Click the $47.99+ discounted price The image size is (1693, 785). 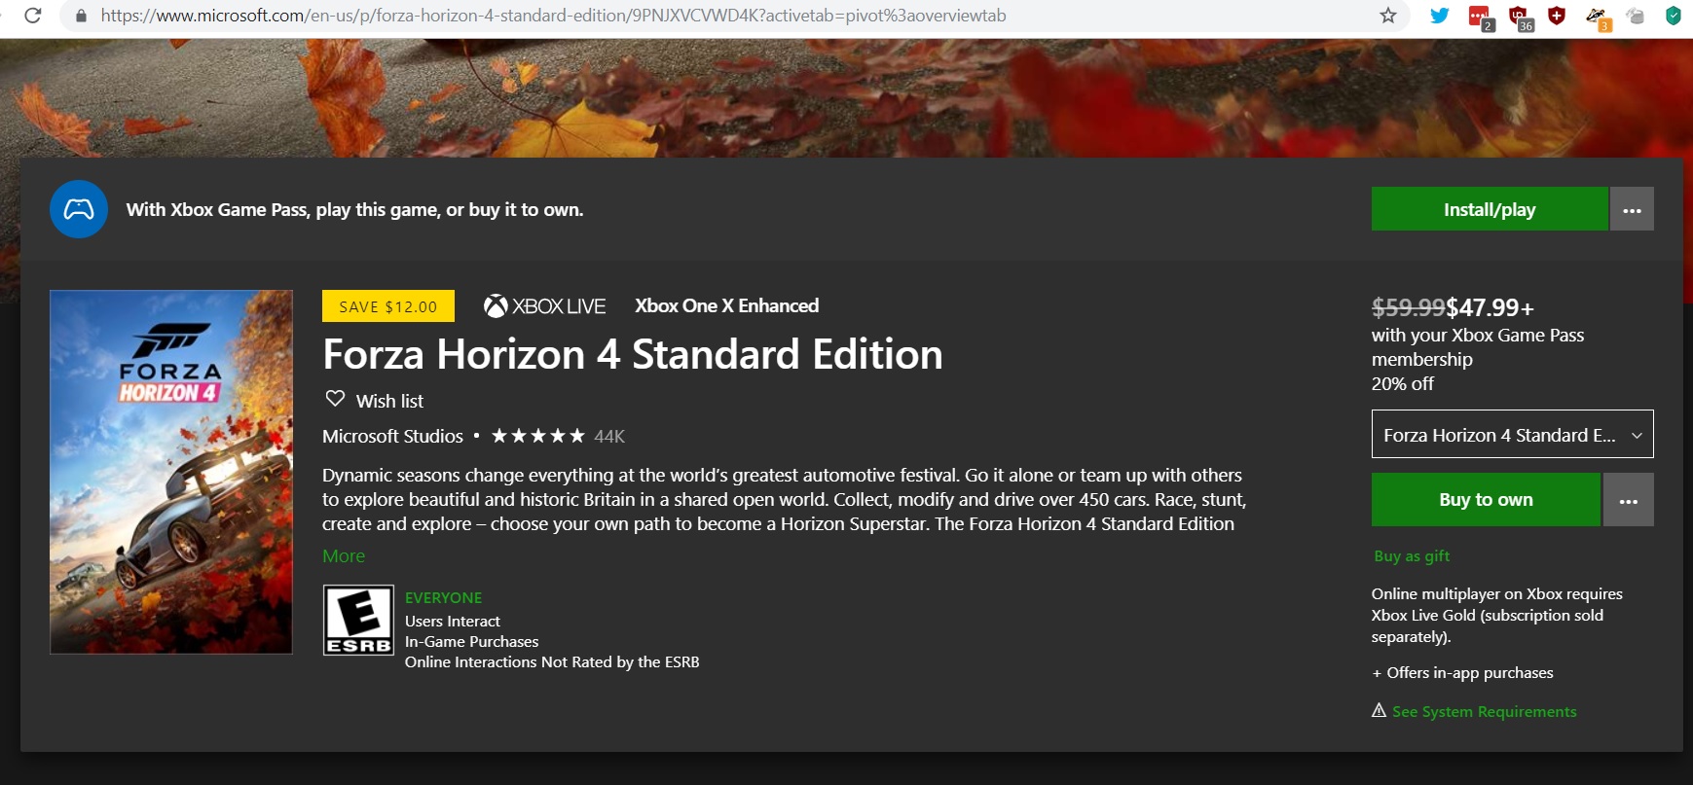pyautogui.click(x=1491, y=307)
